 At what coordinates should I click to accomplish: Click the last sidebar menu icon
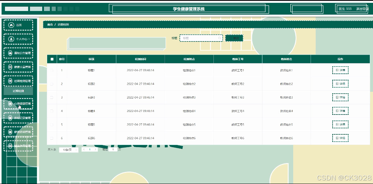[10, 146]
